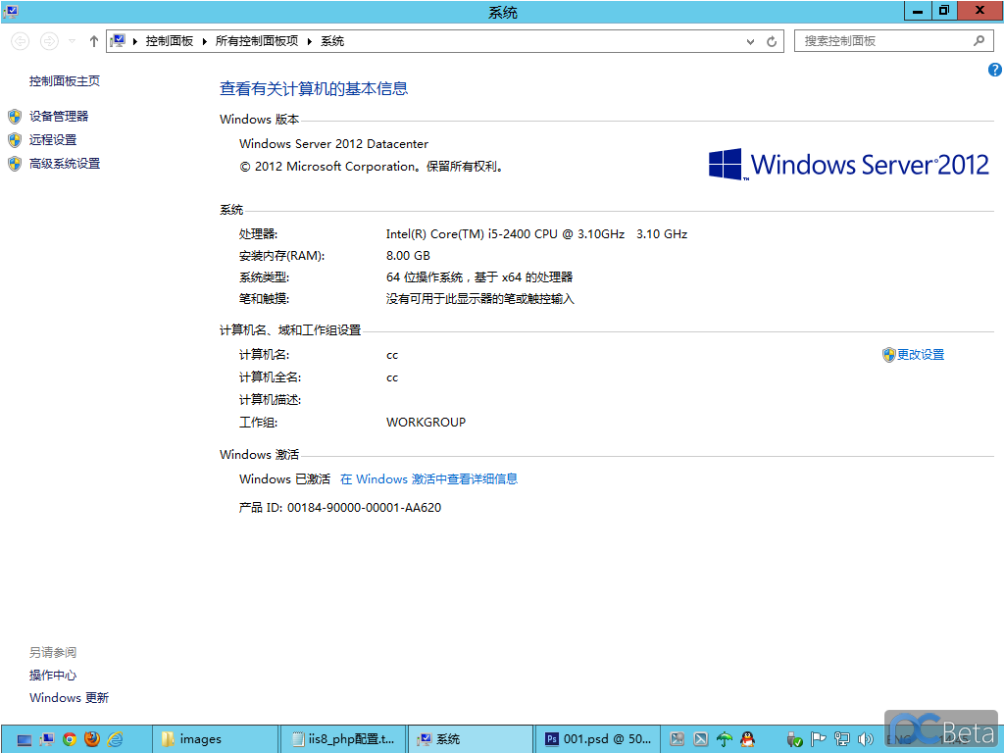Click the shield icon beside 高级系统设置
Screen dimensions: 1004x753
pos(15,164)
